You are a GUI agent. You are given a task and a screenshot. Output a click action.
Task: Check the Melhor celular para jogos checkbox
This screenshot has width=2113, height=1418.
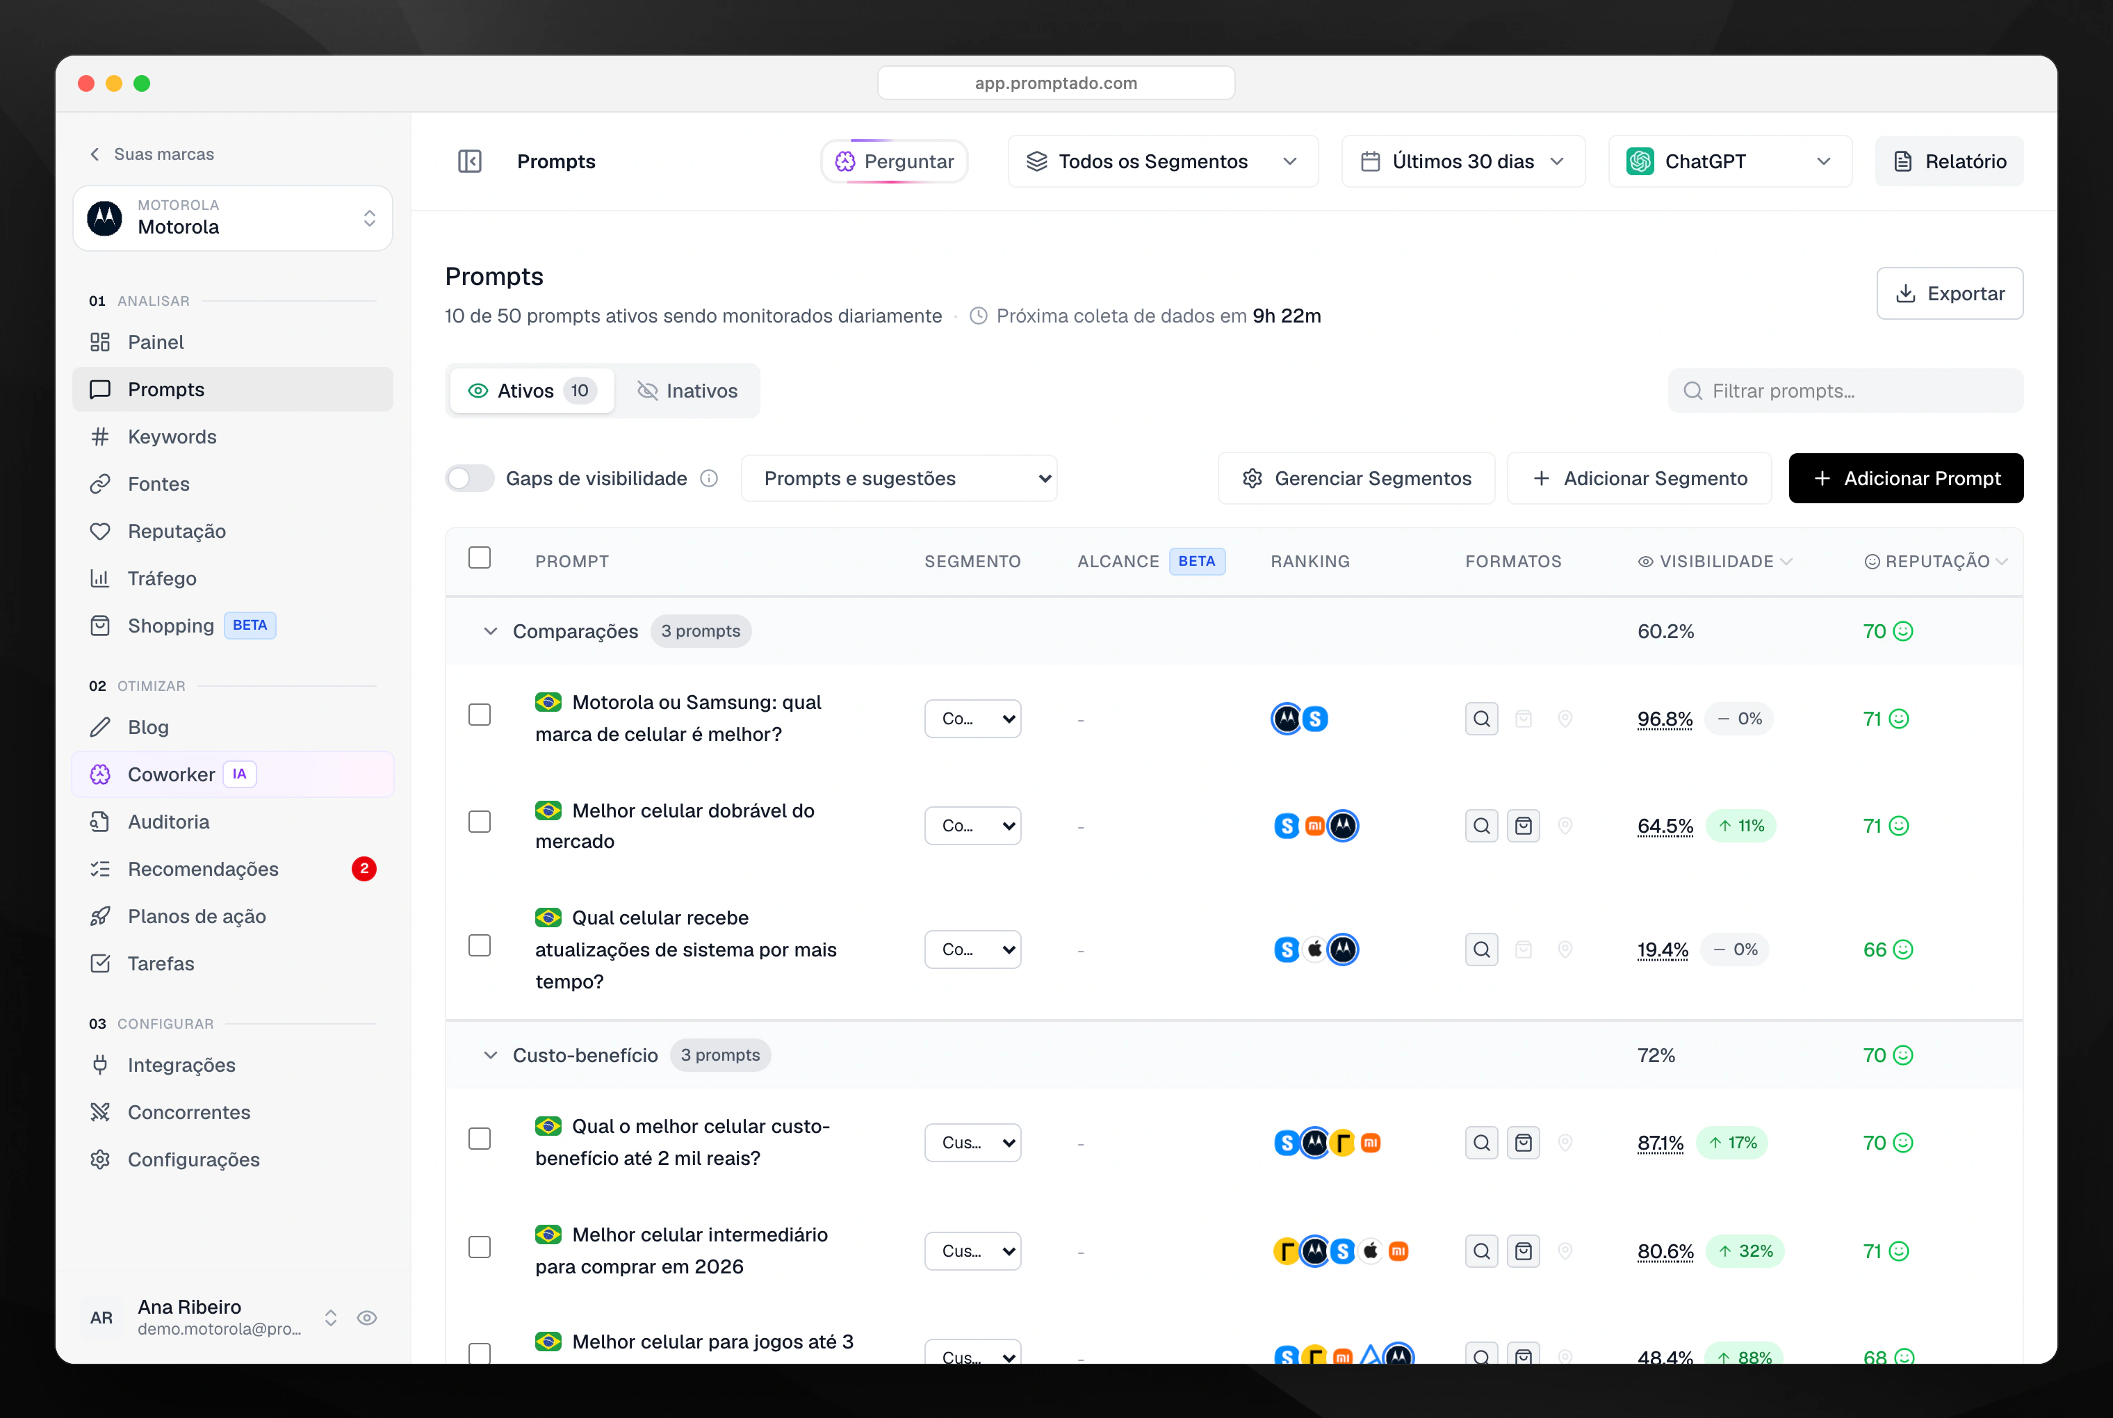click(479, 1353)
